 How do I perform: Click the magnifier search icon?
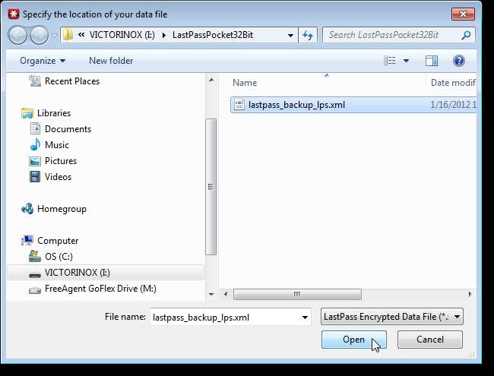pos(466,35)
